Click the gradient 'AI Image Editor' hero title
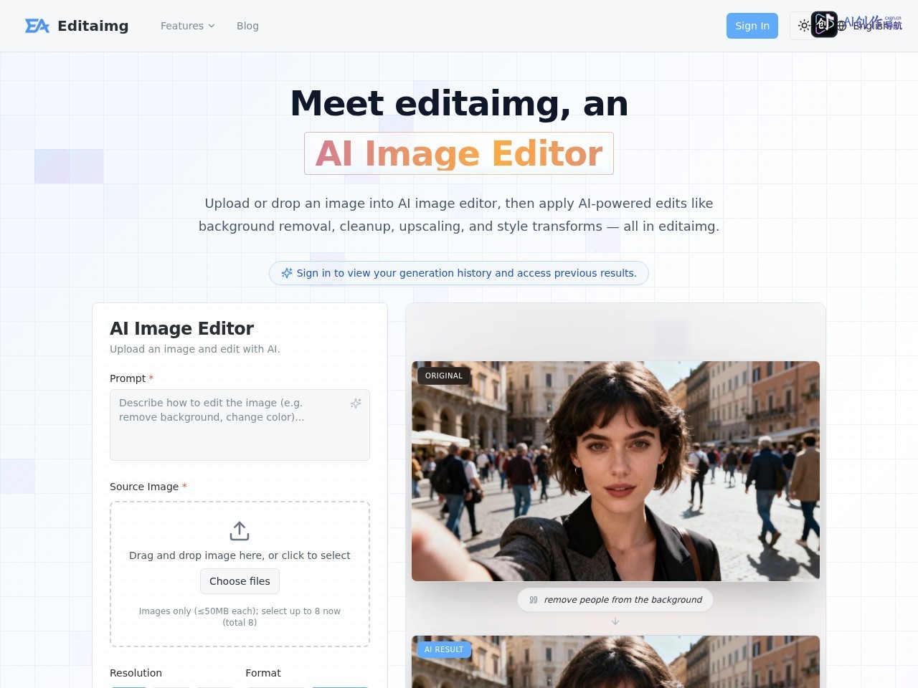 pyautogui.click(x=459, y=153)
